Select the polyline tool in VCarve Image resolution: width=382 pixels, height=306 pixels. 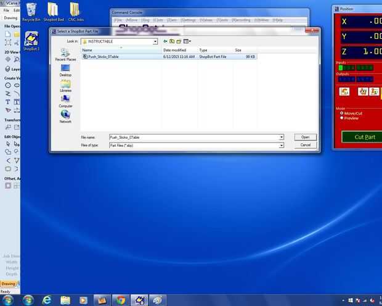(8, 93)
